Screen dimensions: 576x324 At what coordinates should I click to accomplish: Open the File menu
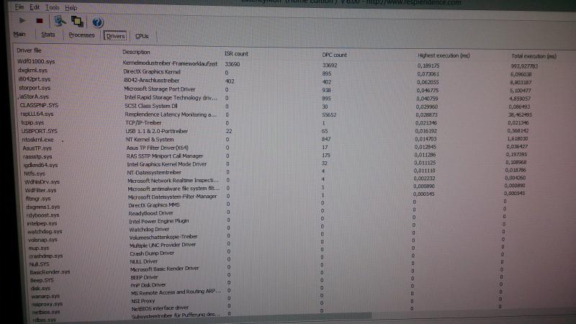click(x=19, y=7)
